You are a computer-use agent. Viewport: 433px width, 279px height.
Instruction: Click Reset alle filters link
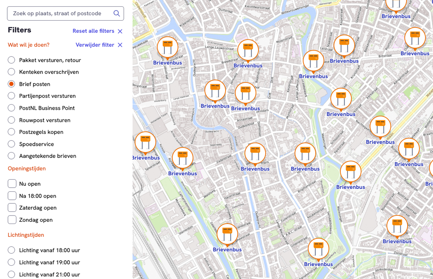click(x=97, y=31)
